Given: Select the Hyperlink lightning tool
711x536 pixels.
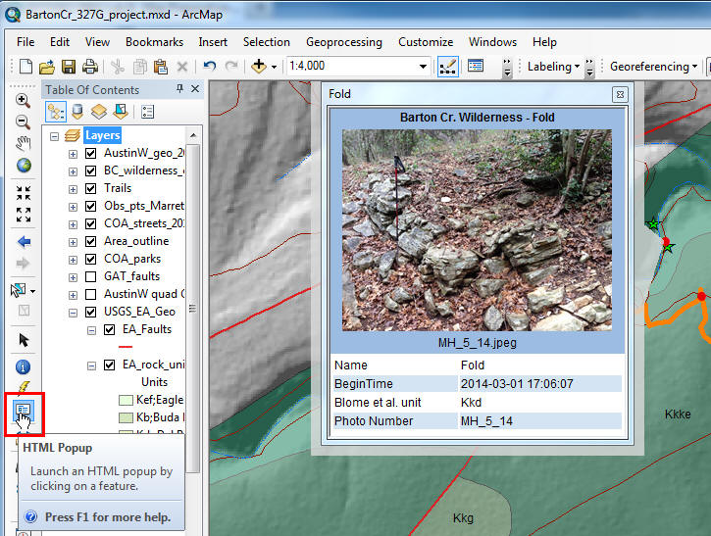Looking at the screenshot, I should pyautogui.click(x=24, y=387).
